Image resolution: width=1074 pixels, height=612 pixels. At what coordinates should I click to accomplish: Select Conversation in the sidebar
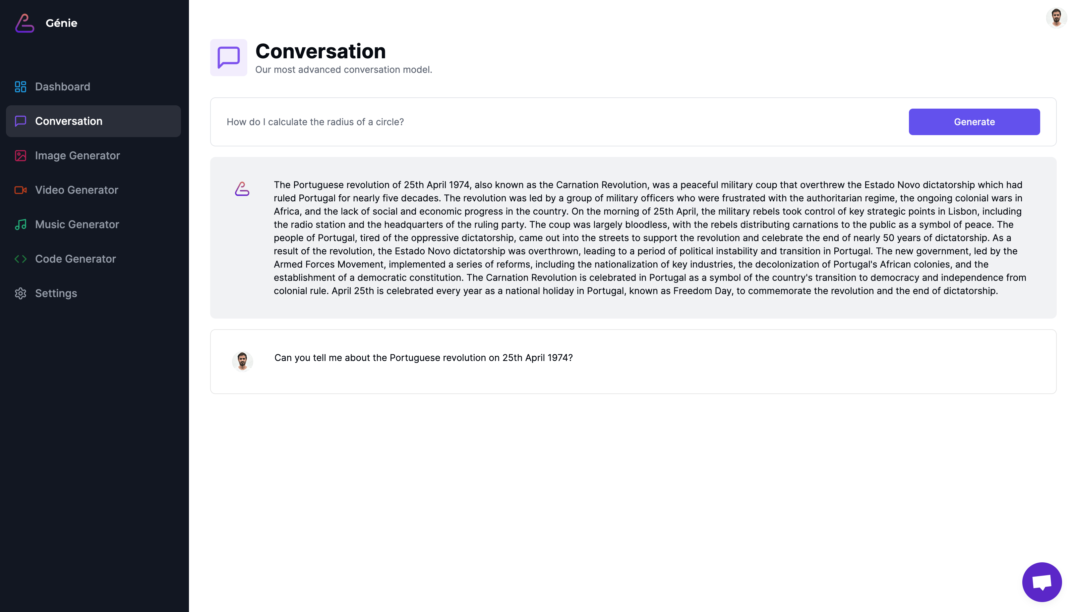pyautogui.click(x=69, y=121)
